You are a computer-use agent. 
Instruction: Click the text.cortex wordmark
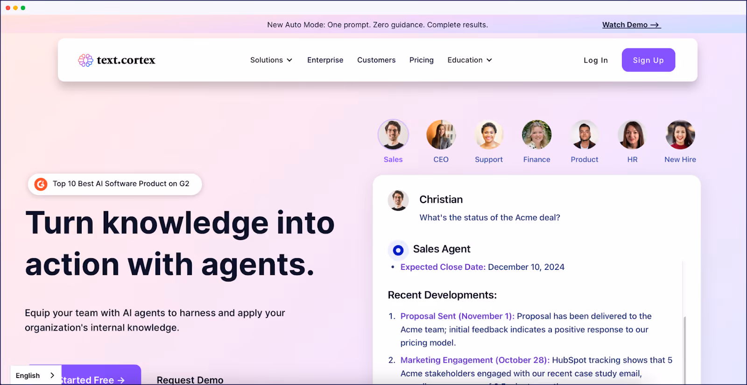pyautogui.click(x=126, y=60)
